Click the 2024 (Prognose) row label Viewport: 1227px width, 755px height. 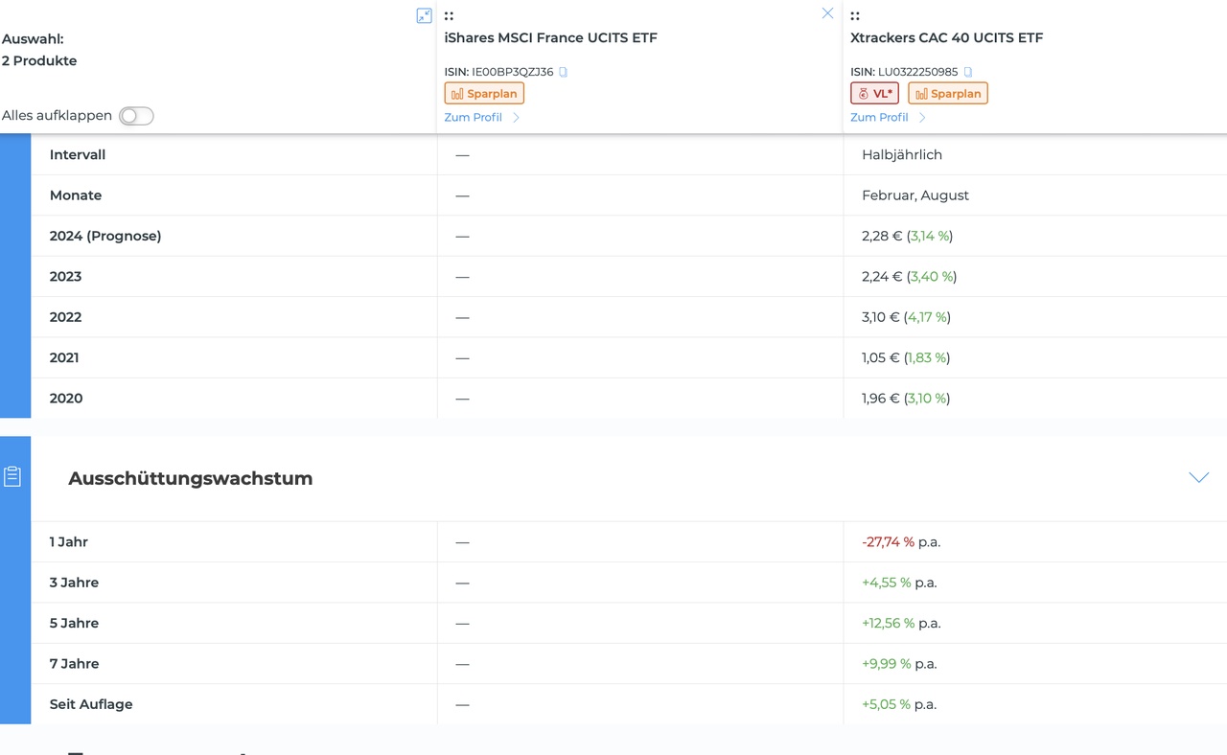[x=105, y=236]
